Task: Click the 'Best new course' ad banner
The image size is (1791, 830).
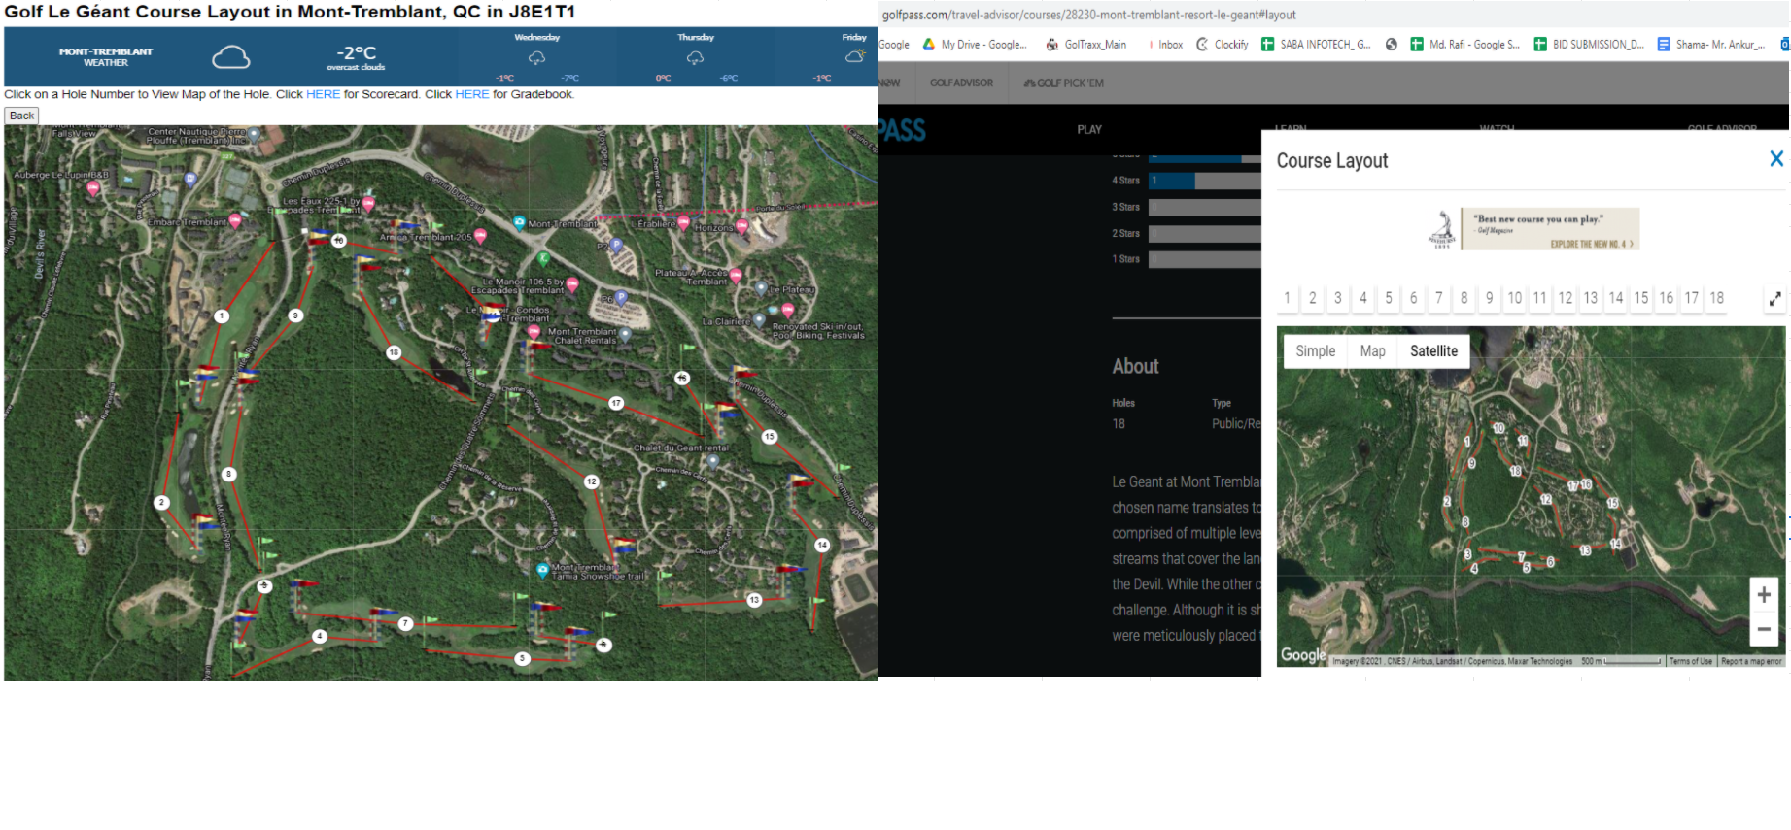Action: click(x=1533, y=229)
